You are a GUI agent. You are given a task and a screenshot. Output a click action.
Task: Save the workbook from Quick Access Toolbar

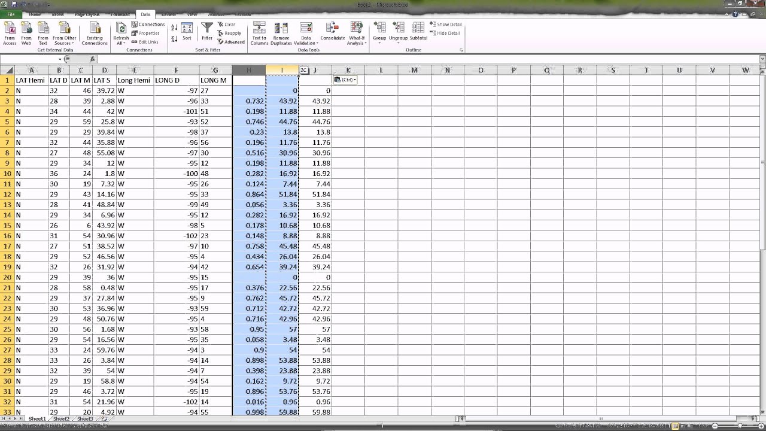click(14, 4)
